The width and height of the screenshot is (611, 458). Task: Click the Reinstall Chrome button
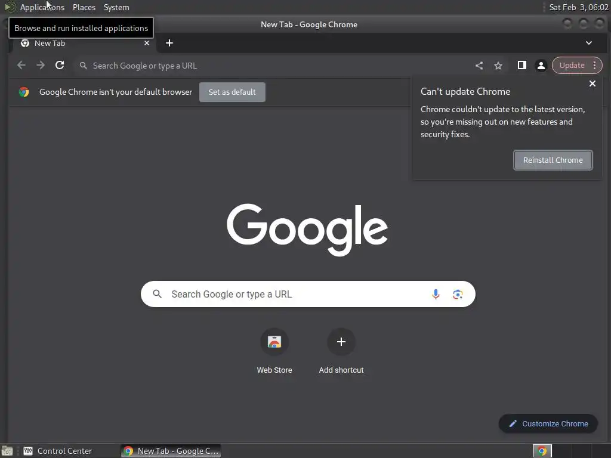click(x=553, y=160)
